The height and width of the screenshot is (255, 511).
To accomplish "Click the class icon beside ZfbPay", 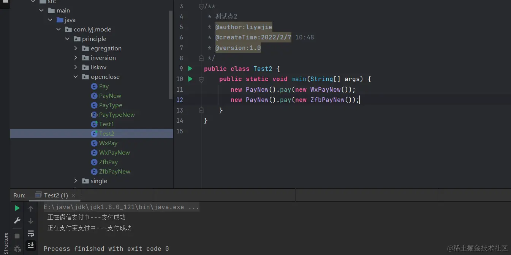I will (x=94, y=162).
